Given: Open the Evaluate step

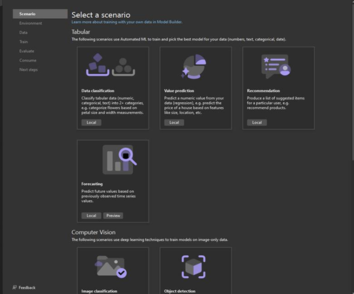Looking at the screenshot, I should (27, 51).
